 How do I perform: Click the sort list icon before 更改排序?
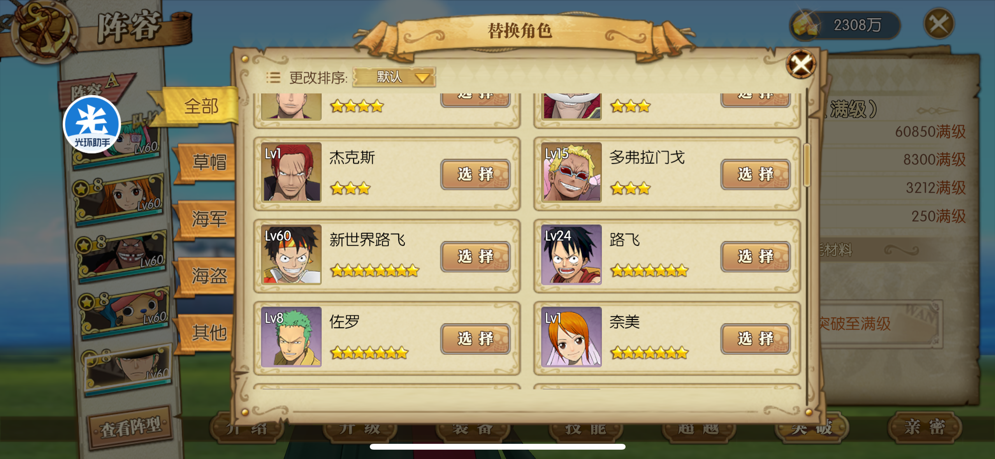coord(273,77)
